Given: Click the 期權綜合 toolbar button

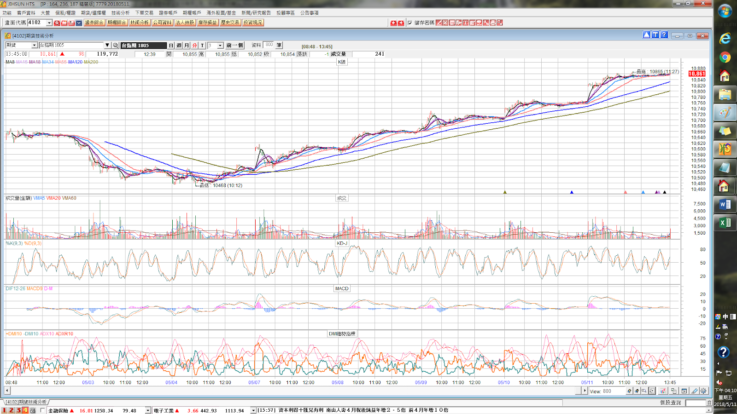Looking at the screenshot, I should tap(117, 23).
